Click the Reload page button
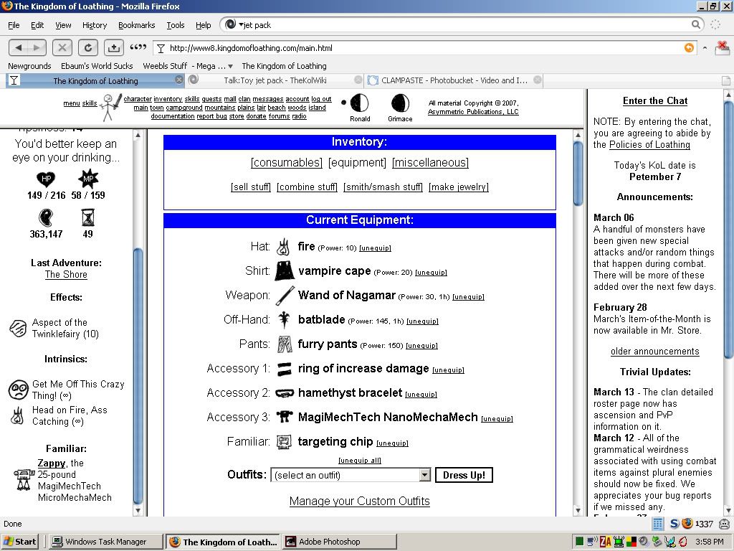 click(88, 47)
